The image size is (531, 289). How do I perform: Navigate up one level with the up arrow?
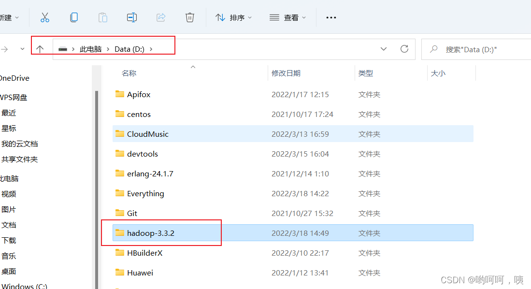click(40, 49)
